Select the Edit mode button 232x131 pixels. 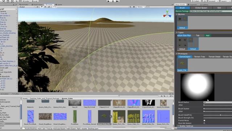click(219, 8)
